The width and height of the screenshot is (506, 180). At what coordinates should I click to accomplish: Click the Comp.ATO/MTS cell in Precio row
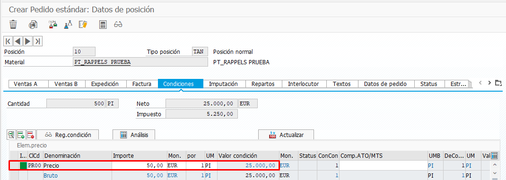coord(383,165)
